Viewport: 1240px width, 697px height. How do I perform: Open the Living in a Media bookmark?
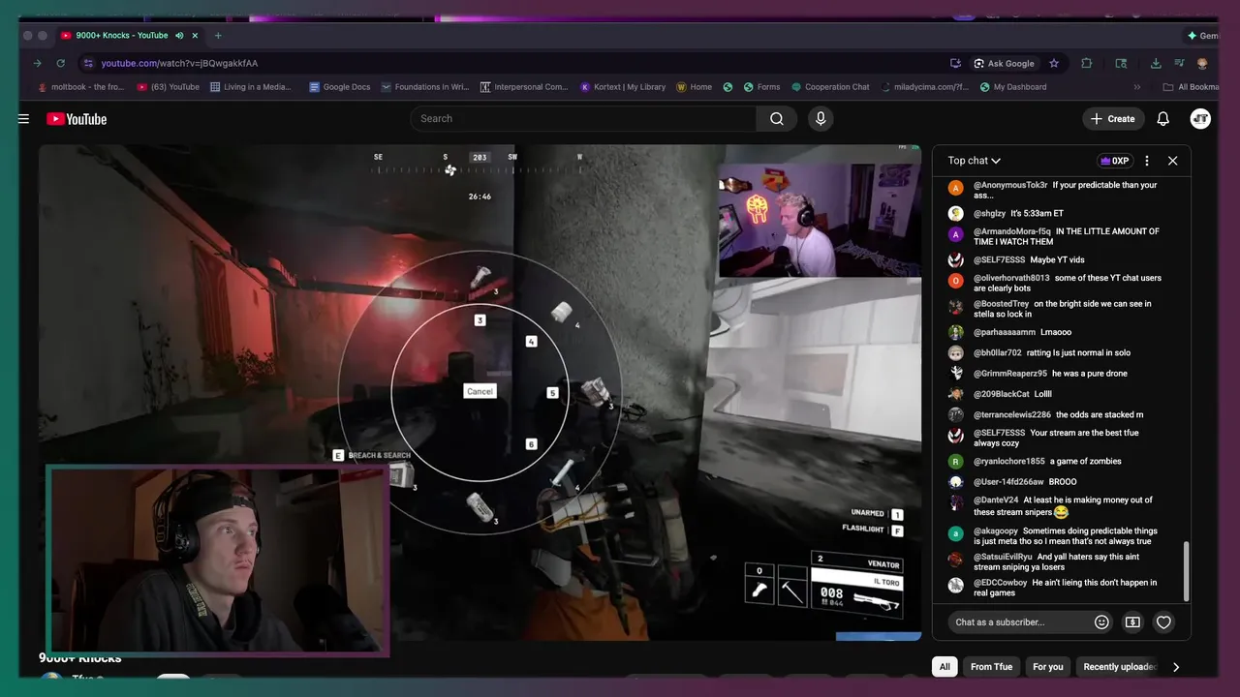click(250, 87)
